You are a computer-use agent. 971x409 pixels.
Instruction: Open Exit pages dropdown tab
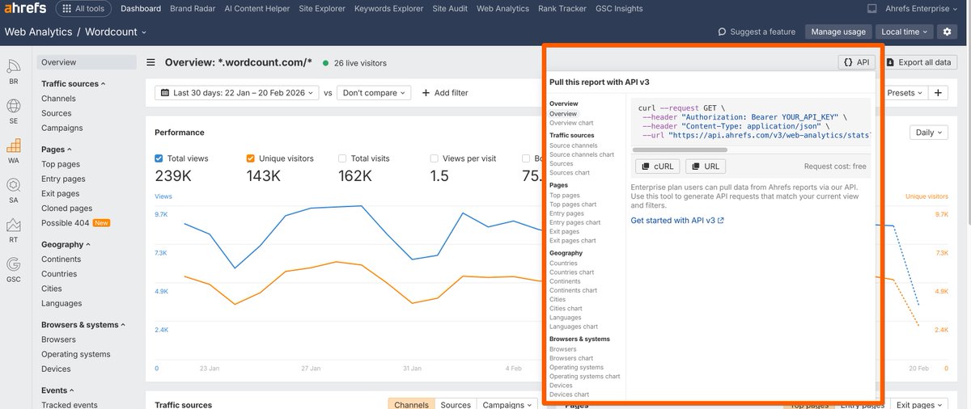pos(921,405)
